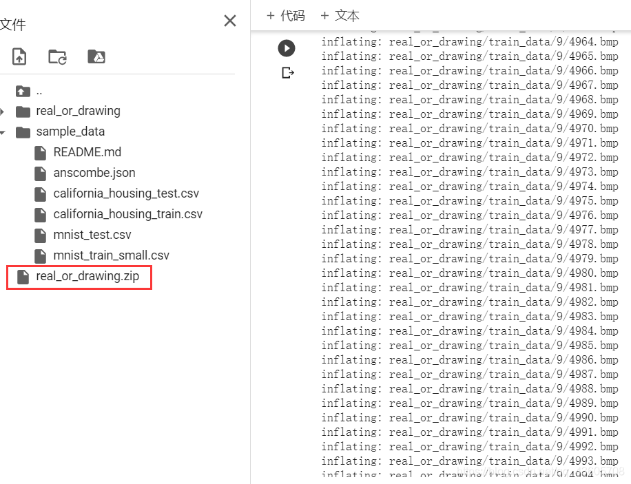Screen dimensions: 631x484
Task: Click output line ending 4987.bmp
Action: (470, 374)
